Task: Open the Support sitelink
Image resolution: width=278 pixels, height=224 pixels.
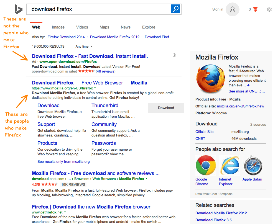Action: coord(46,124)
